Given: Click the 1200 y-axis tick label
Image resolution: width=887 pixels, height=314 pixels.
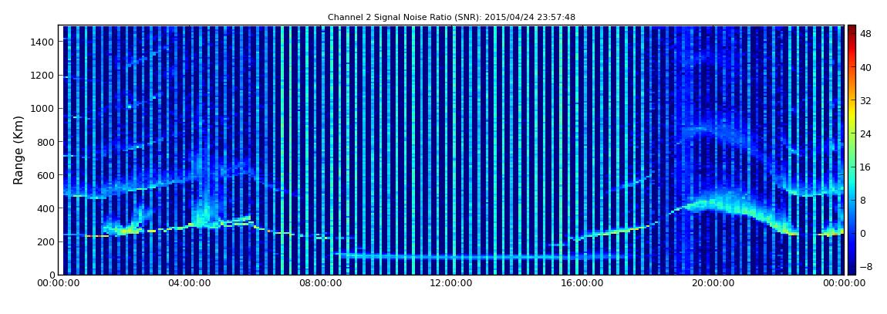Looking at the screenshot, I should point(43,76).
